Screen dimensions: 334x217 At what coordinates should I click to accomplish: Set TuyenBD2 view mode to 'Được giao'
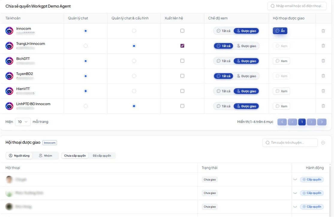point(246,76)
